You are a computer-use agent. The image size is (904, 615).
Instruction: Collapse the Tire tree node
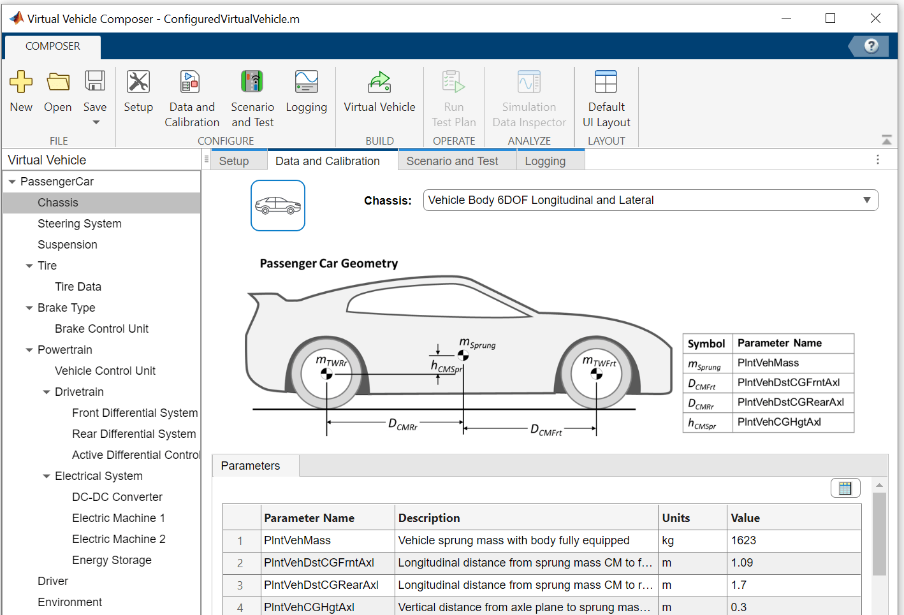point(29,266)
